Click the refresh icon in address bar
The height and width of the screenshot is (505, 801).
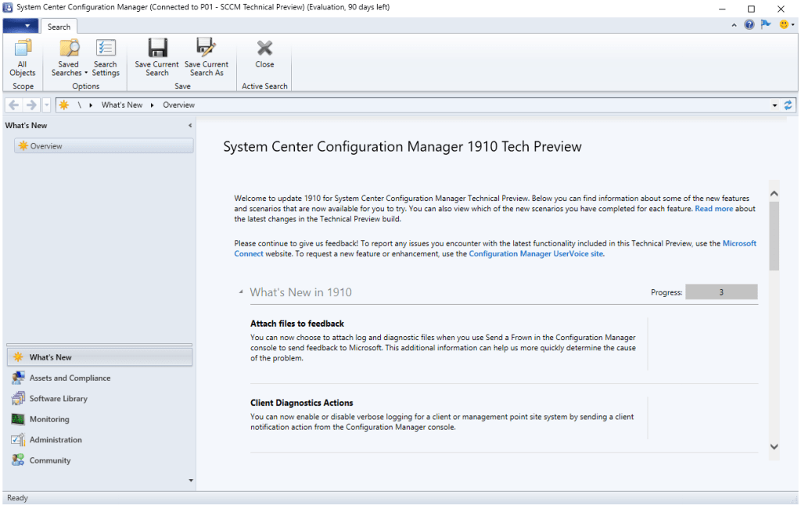coord(788,105)
